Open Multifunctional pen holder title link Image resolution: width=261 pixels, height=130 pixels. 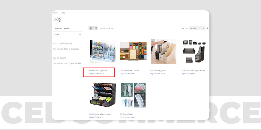(x=100, y=114)
